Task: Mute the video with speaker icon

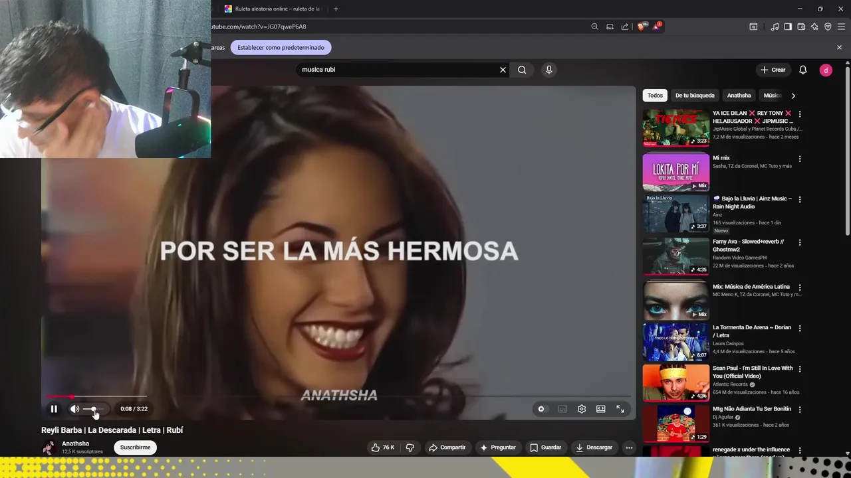Action: point(74,409)
